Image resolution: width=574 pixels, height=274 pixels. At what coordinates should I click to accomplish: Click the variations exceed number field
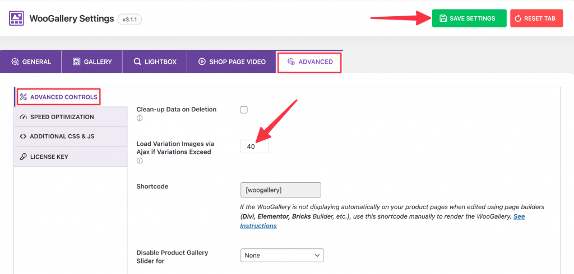[254, 147]
